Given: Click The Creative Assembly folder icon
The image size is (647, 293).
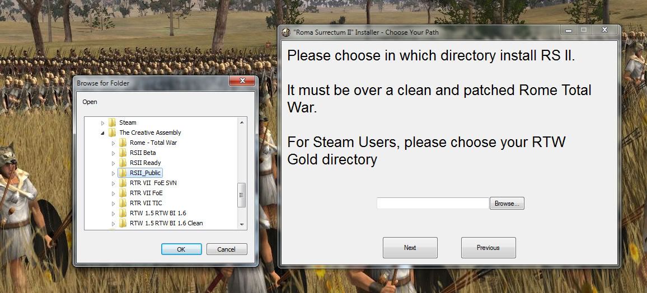Looking at the screenshot, I should pyautogui.click(x=112, y=133).
